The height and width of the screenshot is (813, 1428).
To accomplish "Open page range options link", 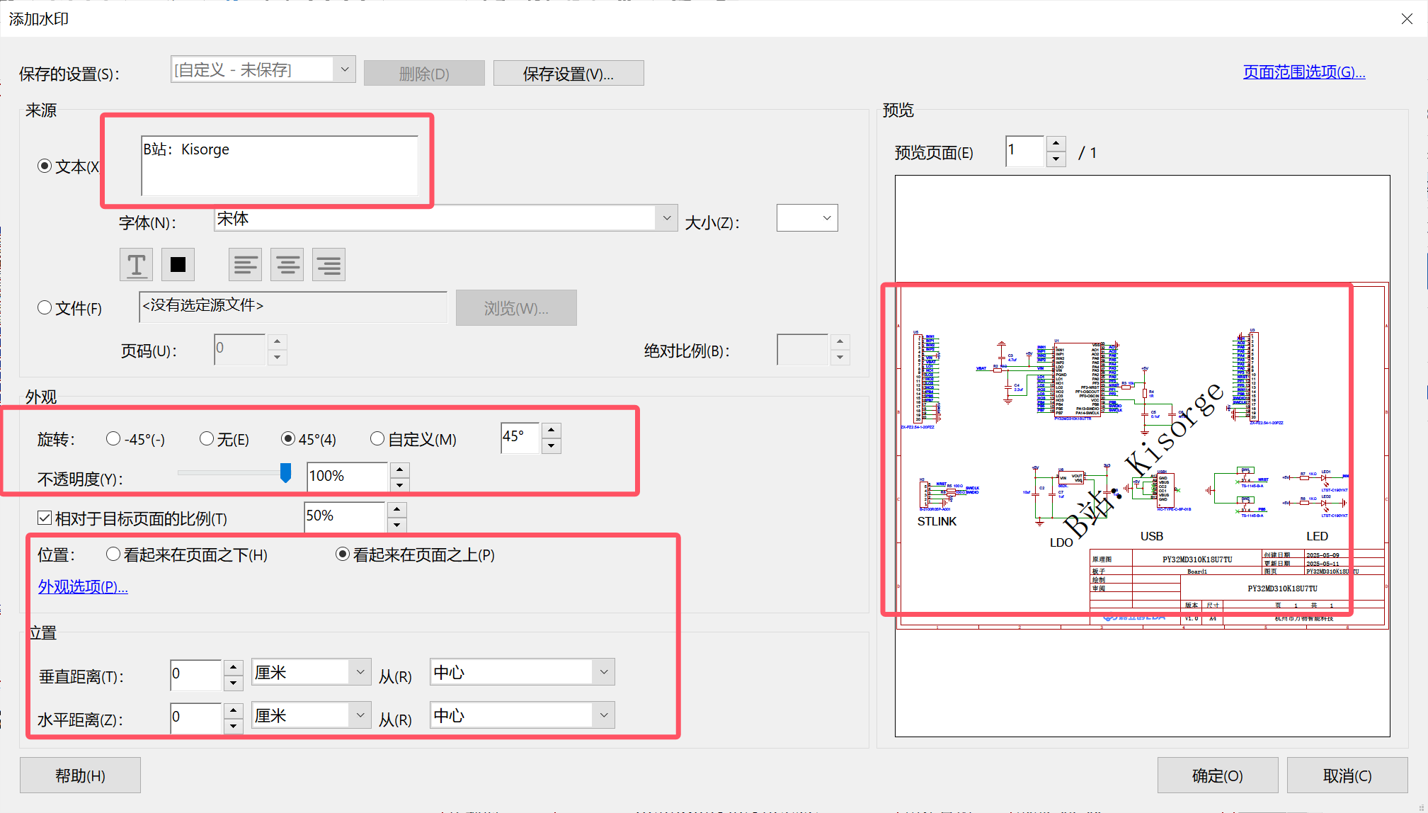I will point(1303,72).
